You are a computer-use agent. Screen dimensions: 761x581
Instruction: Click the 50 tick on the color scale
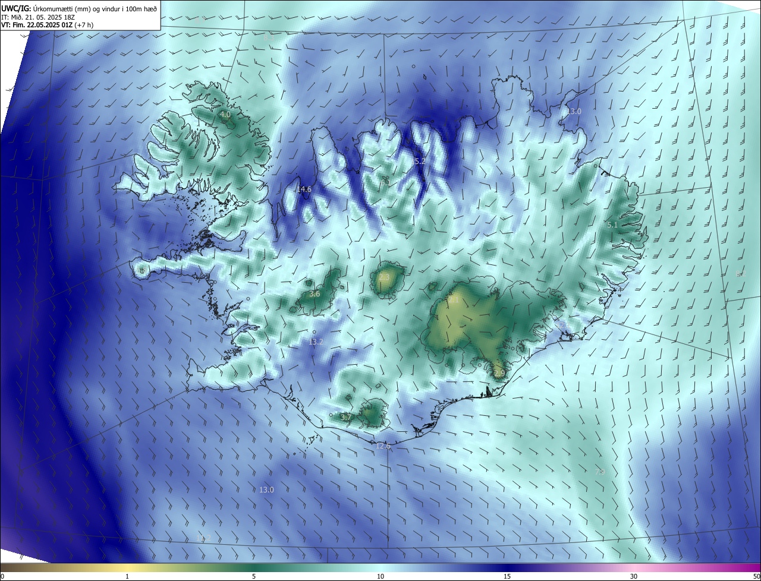tap(756, 576)
